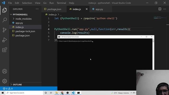Maximize the cmd.exe window
The image size is (169, 95).
pos(146,37)
